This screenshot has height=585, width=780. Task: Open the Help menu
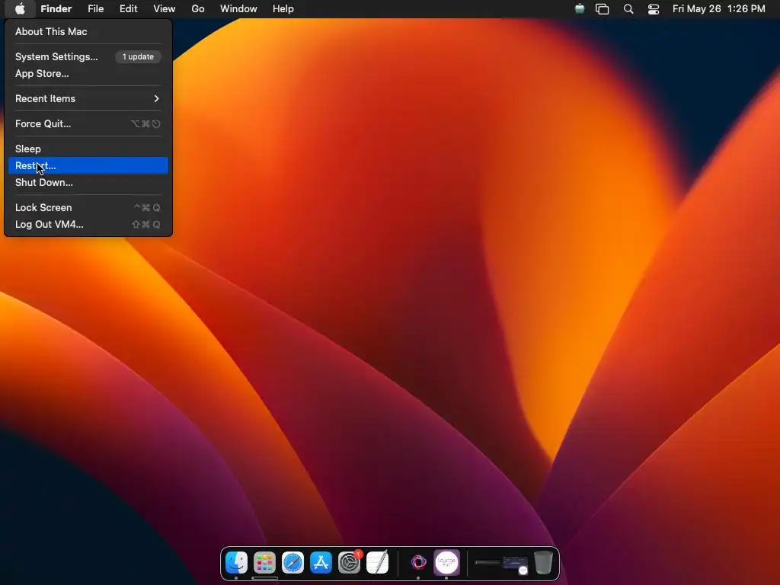pos(283,9)
